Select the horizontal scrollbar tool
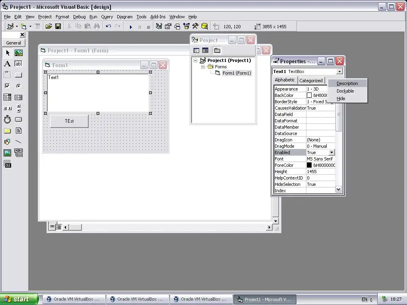407x305 pixels. click(x=8, y=108)
